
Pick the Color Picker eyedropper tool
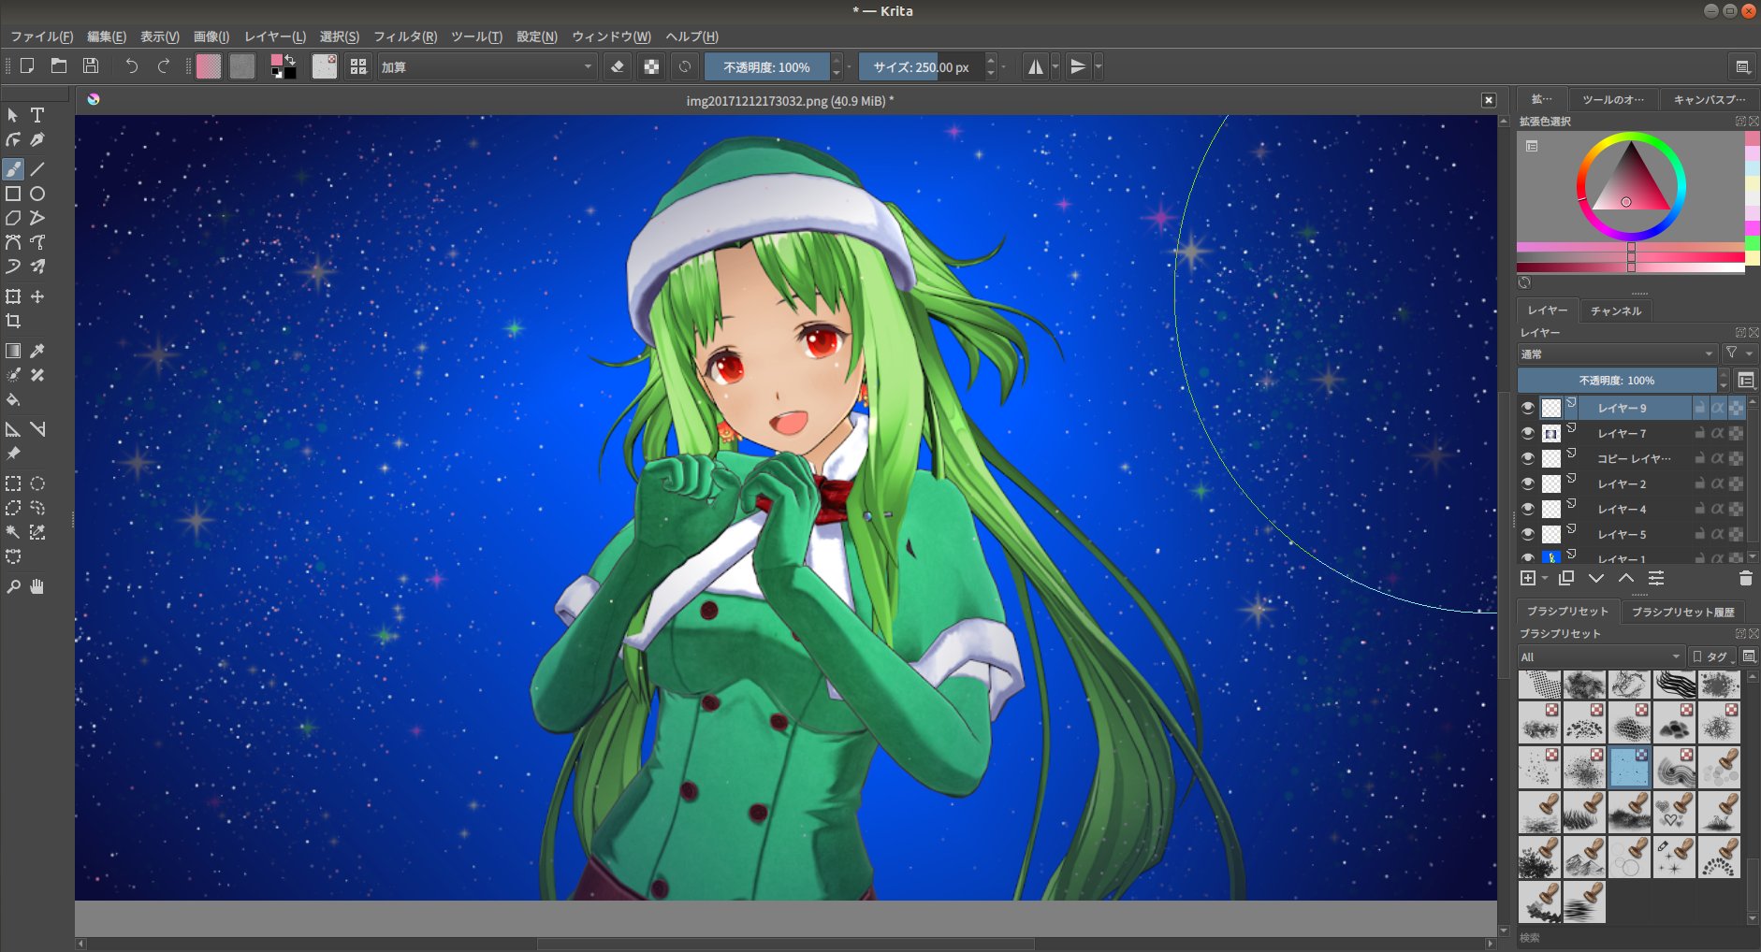tap(37, 351)
